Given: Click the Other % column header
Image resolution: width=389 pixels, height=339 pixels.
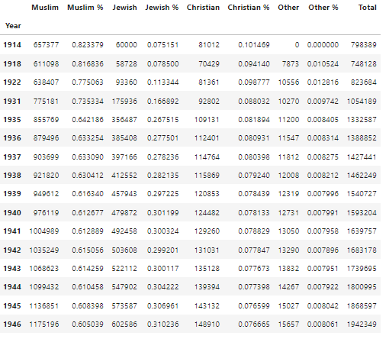Looking at the screenshot, I should (x=323, y=8).
